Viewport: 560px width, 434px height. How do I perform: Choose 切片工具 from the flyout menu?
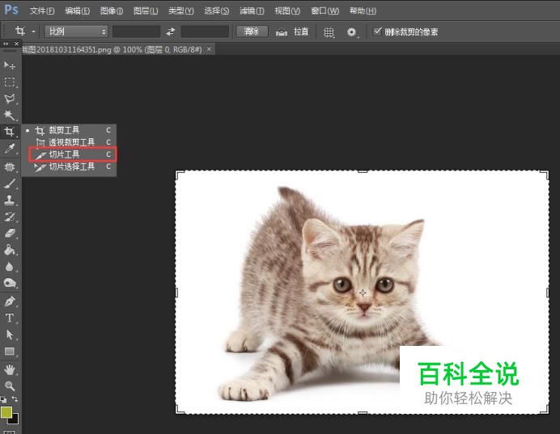pyautogui.click(x=65, y=154)
